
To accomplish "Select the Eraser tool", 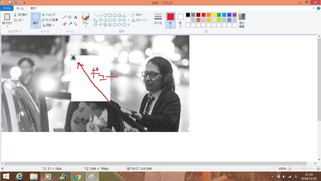I will coord(65,24).
